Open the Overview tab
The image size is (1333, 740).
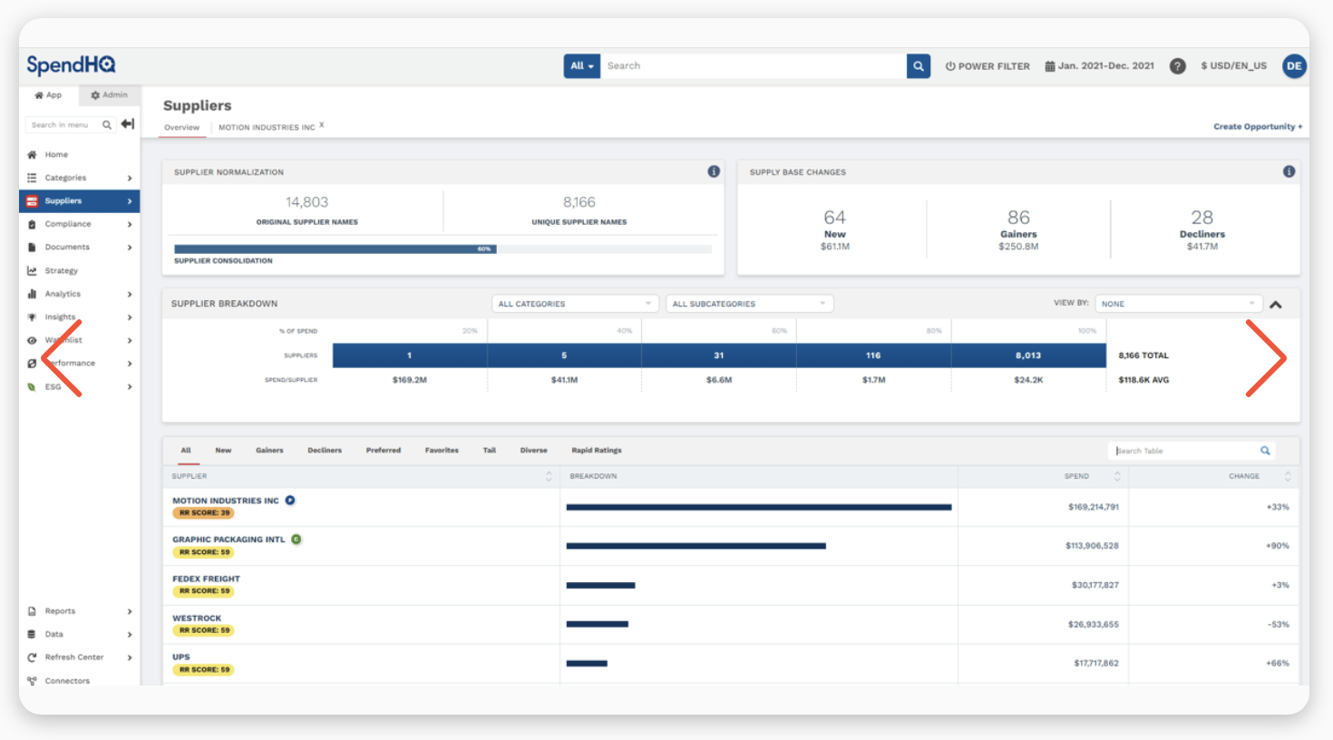(181, 127)
